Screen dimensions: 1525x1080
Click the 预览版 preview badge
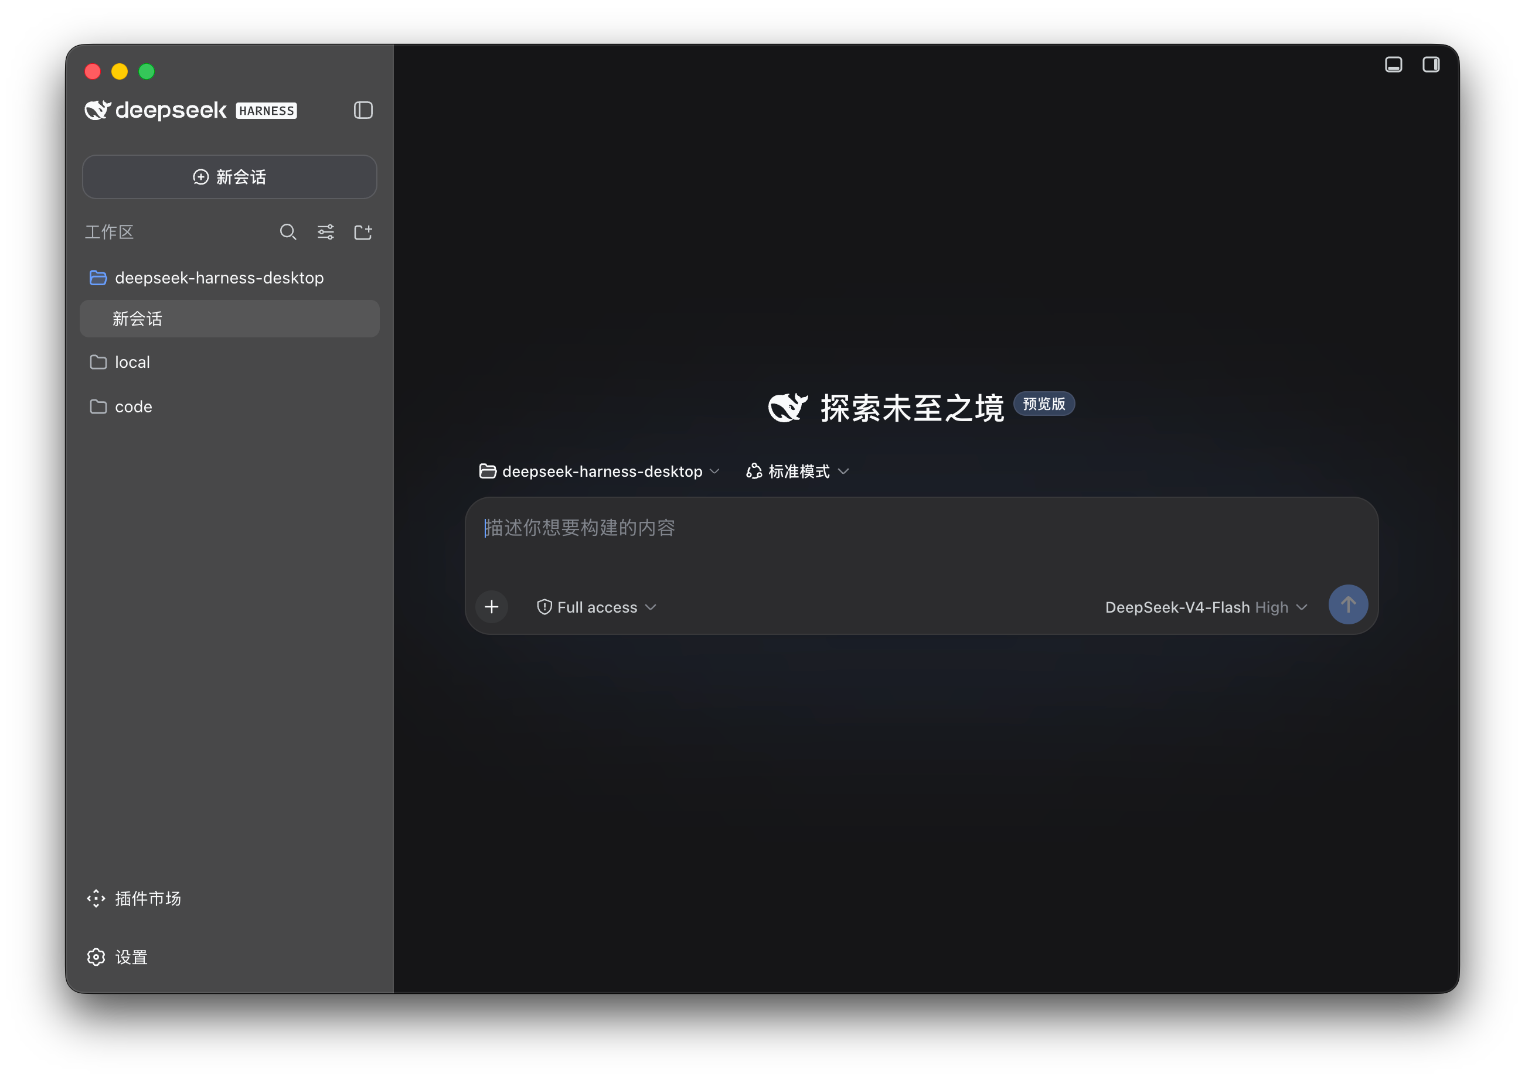point(1044,404)
